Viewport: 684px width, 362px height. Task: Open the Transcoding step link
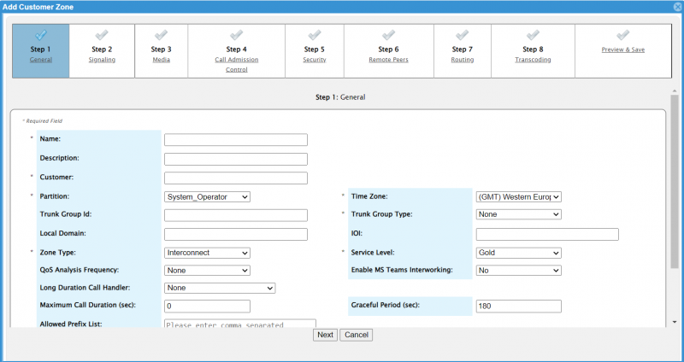[x=533, y=60]
